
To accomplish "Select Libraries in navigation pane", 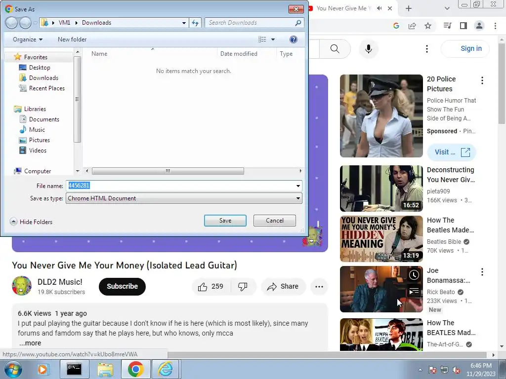I will pyautogui.click(x=35, y=109).
